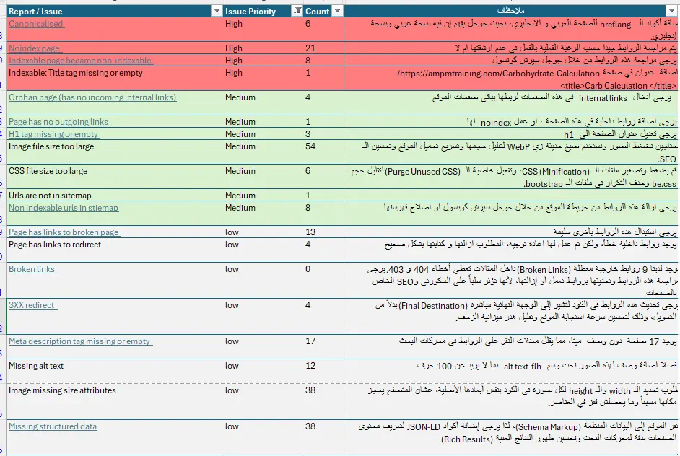Image resolution: width=680 pixels, height=456 pixels.
Task: Open the Report / Issue filter dropdown
Action: [216, 11]
